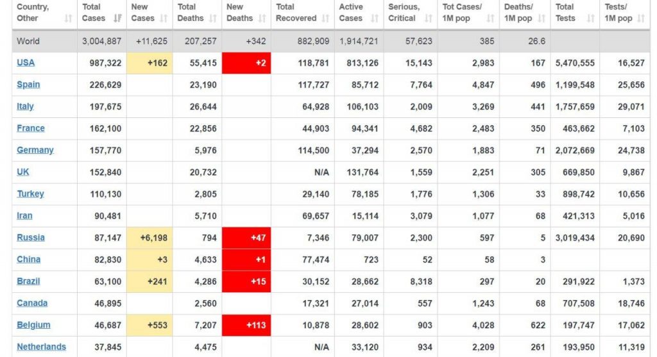
Task: Sort table using Total Deaths arrow icon
Action: click(213, 19)
